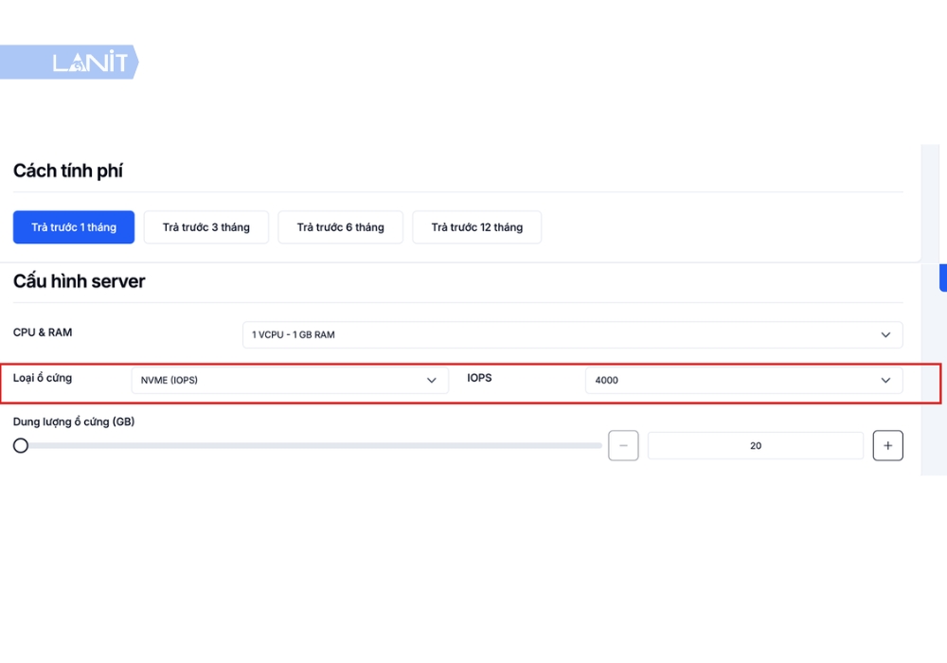Select Trả trước 1 tháng billing option
The height and width of the screenshot is (663, 947).
click(x=74, y=227)
